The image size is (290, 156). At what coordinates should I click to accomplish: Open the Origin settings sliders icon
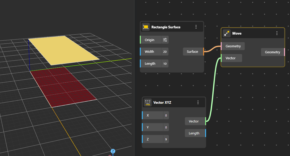(165, 40)
